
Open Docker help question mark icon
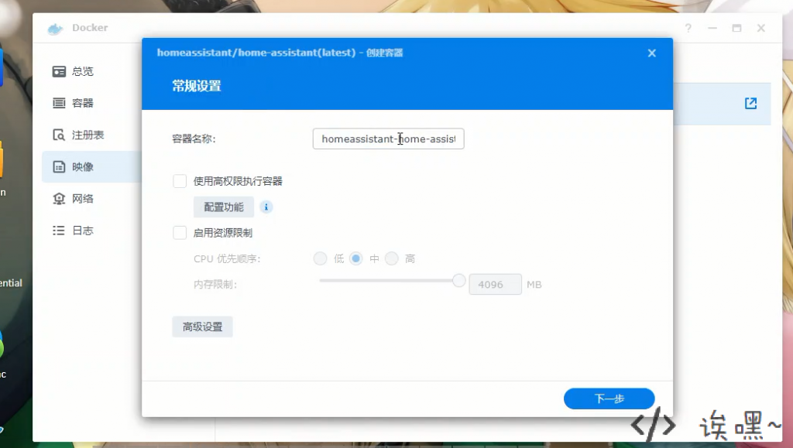click(x=688, y=29)
